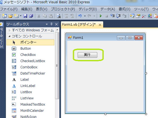The height and width of the screenshot is (118, 158).
Task: Click the Find in Files icon
Action: pyautogui.click(x=59, y=16)
